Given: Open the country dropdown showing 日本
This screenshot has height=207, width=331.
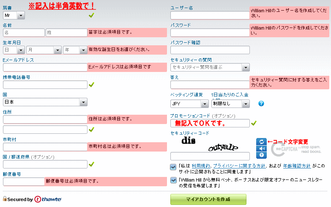Looking at the screenshot, I should pos(45,102).
